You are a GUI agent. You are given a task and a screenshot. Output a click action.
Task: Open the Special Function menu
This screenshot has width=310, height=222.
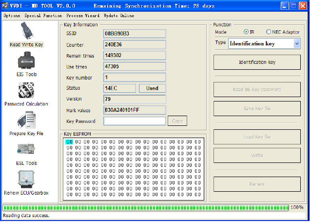pos(43,16)
